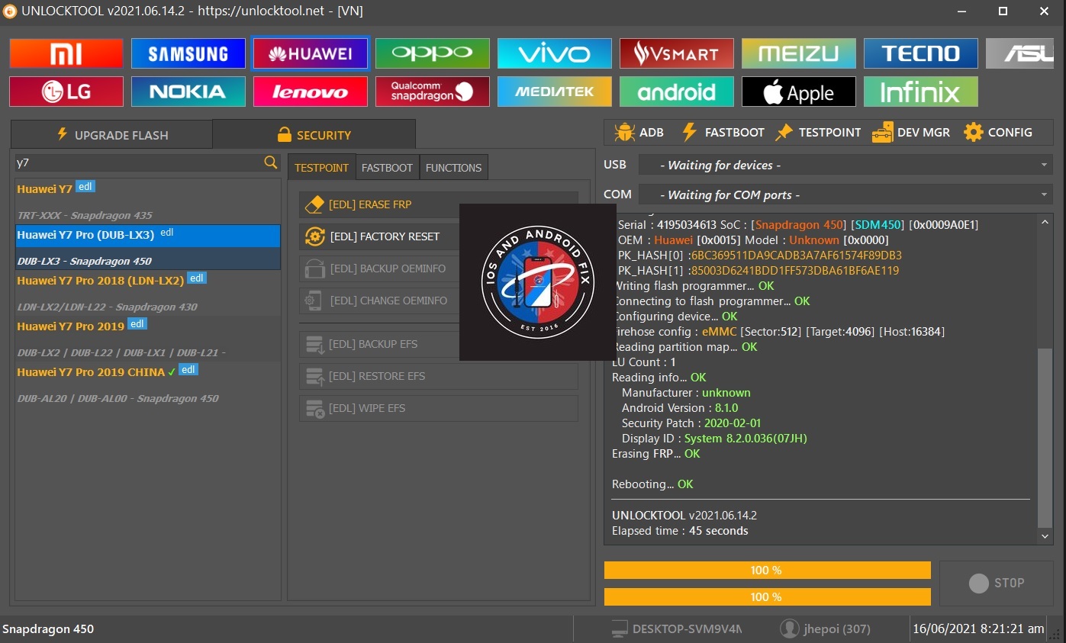1066x643 pixels.
Task: Switch to the Upgrade Flash tab
Action: point(112,135)
